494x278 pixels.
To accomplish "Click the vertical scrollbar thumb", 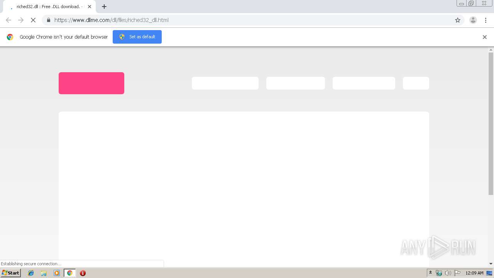I will point(491,124).
